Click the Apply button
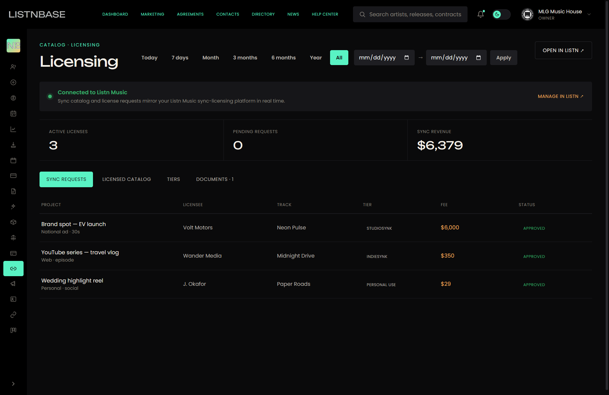609x395 pixels. click(504, 58)
